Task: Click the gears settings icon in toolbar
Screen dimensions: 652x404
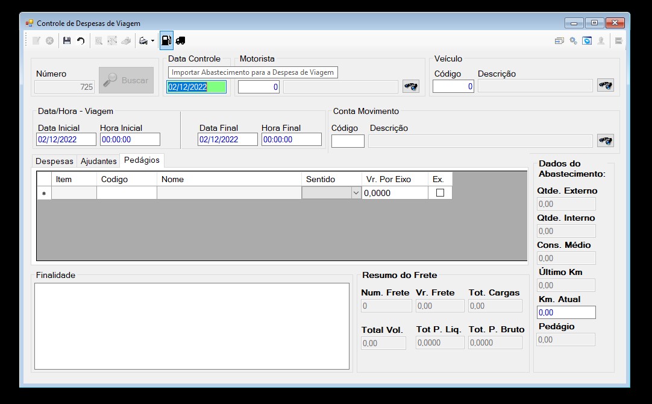Action: point(573,41)
